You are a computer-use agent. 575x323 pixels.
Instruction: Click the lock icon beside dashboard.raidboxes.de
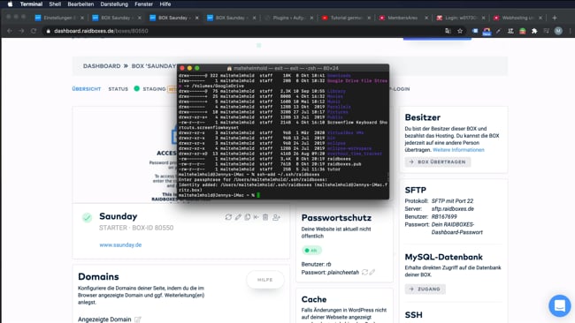click(48, 31)
